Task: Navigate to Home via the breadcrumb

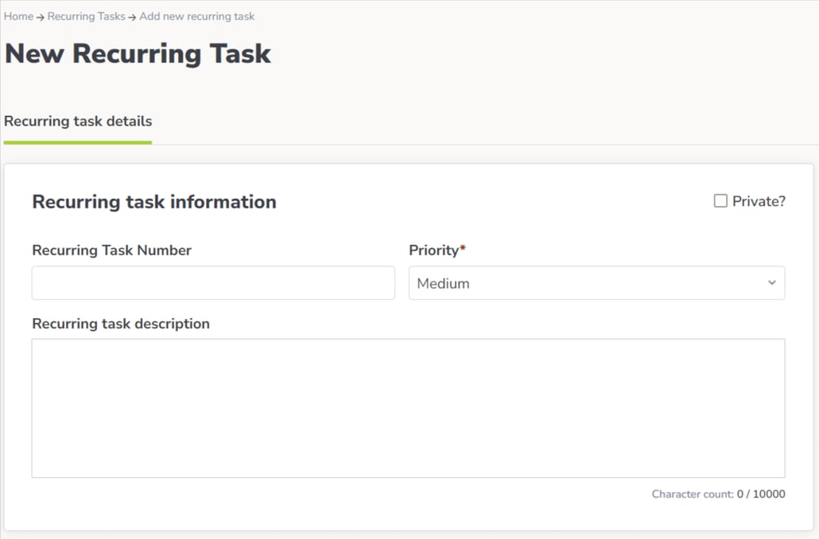Action: (18, 16)
